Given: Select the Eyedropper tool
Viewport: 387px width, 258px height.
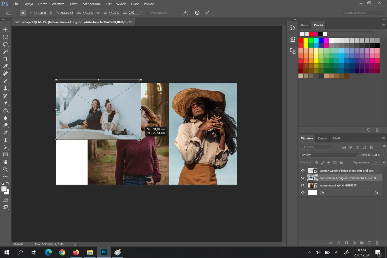Looking at the screenshot, I should [5, 66].
